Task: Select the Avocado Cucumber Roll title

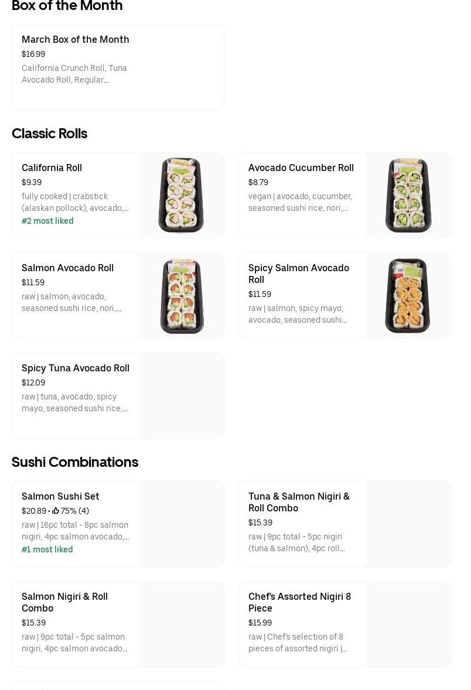Action: 301,168
